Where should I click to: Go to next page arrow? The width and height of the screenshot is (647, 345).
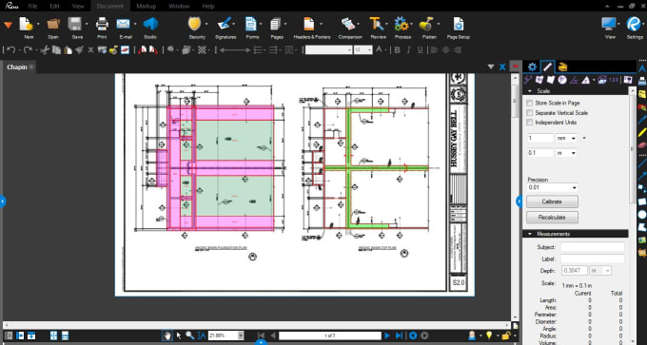[387, 335]
